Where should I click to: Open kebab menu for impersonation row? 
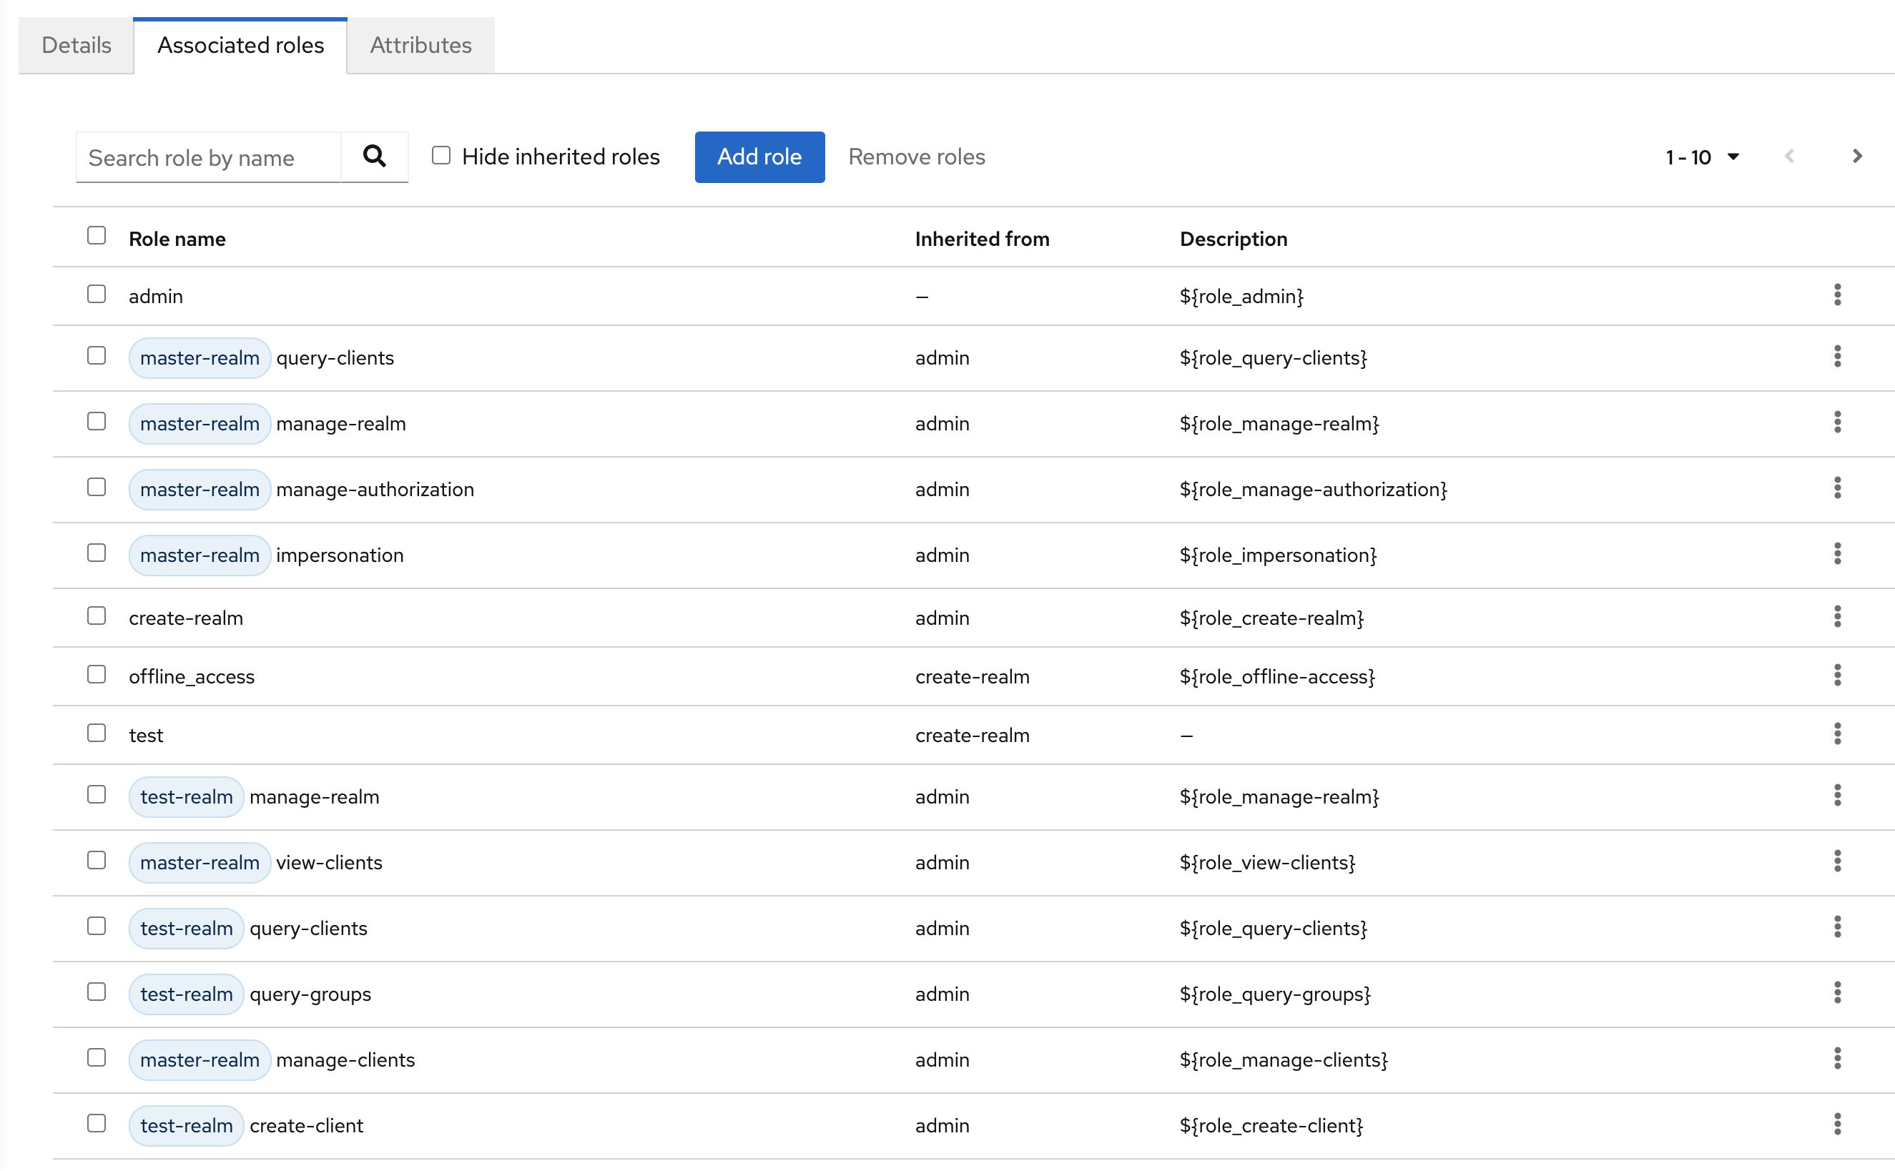coord(1837,555)
